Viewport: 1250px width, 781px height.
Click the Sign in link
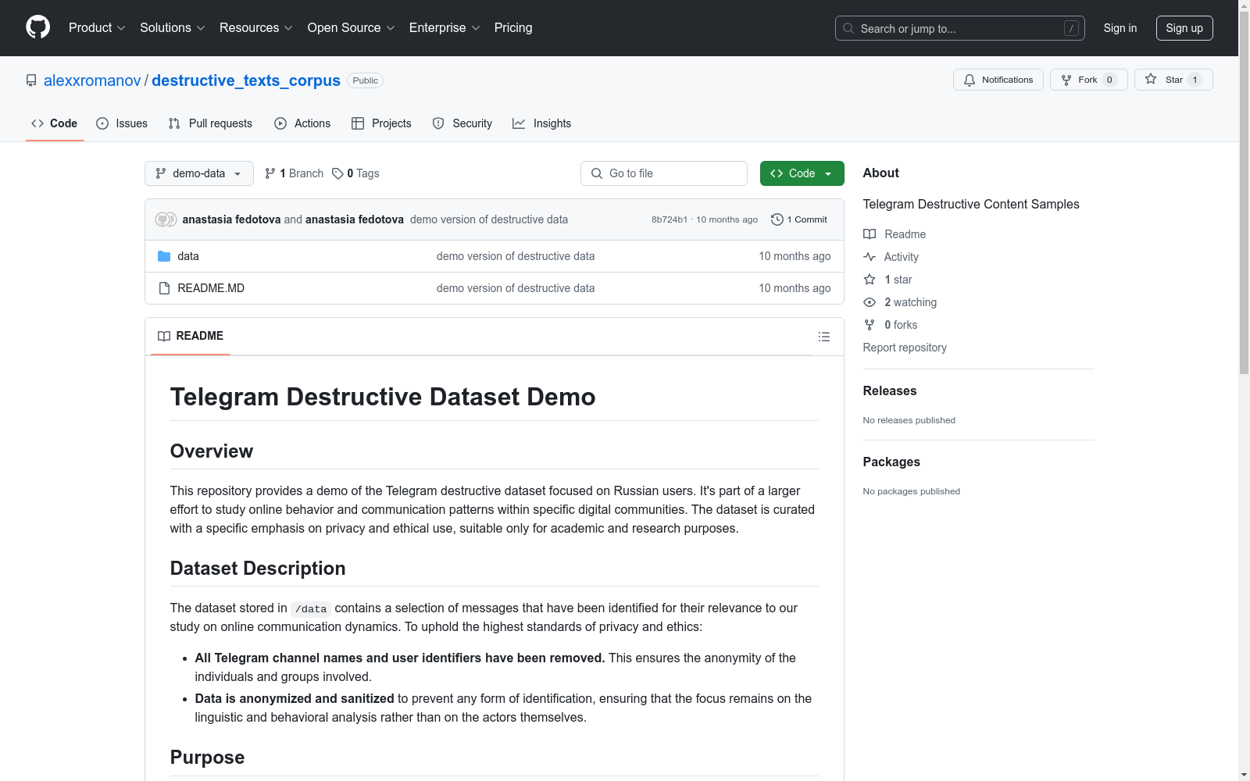[x=1120, y=28]
